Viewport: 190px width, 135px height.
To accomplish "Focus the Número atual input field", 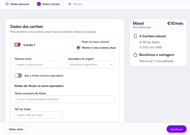I will coord(38,65).
